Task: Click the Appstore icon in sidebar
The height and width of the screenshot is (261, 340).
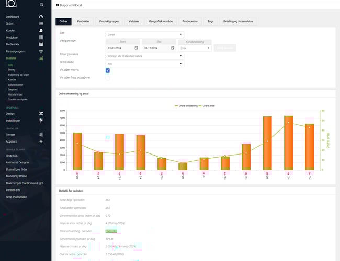Action: click(x=41, y=141)
